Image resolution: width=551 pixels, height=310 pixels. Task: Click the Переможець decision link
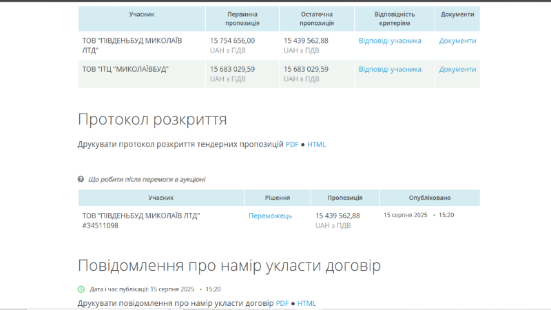[x=270, y=216]
